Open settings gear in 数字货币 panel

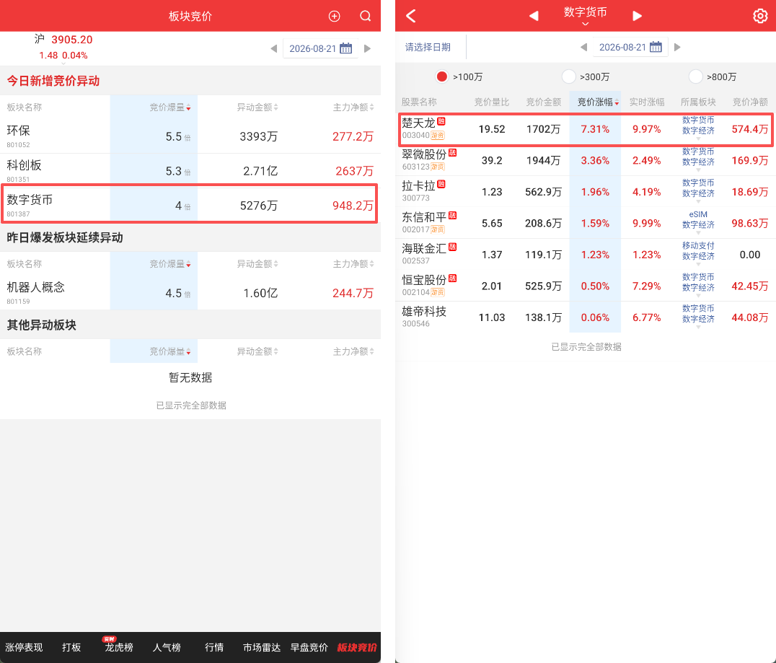[x=760, y=16]
